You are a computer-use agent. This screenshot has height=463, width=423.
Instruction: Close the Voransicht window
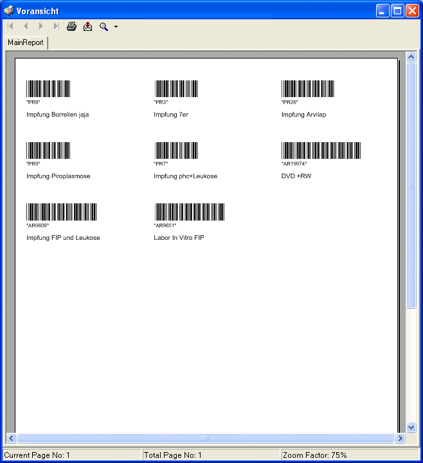click(412, 11)
